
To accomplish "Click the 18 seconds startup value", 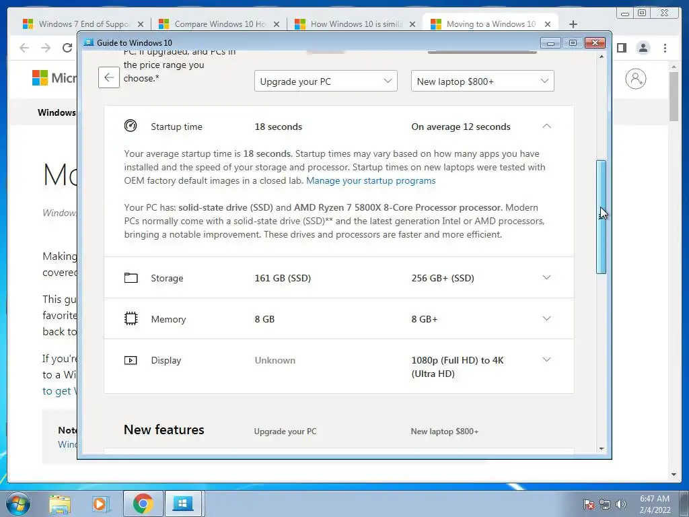I will click(x=279, y=127).
